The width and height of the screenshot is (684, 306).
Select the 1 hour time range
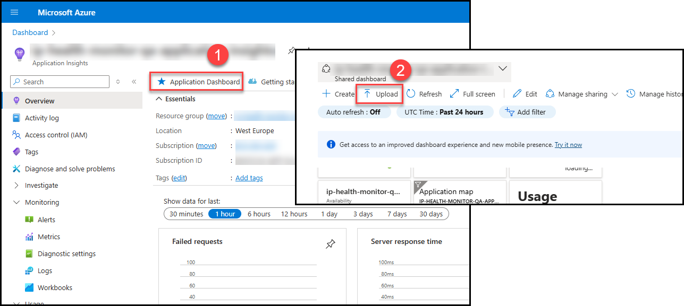tap(225, 214)
